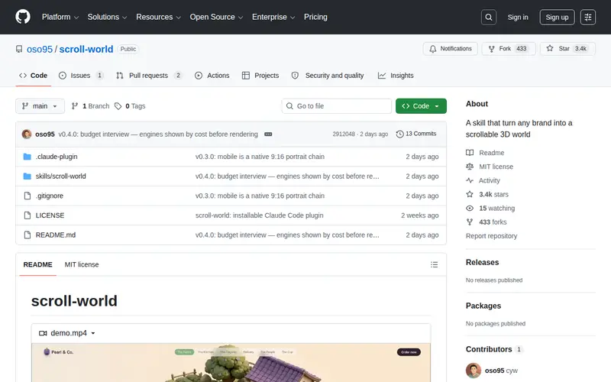Open the Actions tab
Screen dimensions: 611x382
(212, 76)
